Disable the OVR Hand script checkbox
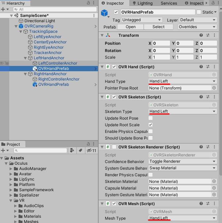This screenshot has height=223, width=222. click(x=114, y=67)
